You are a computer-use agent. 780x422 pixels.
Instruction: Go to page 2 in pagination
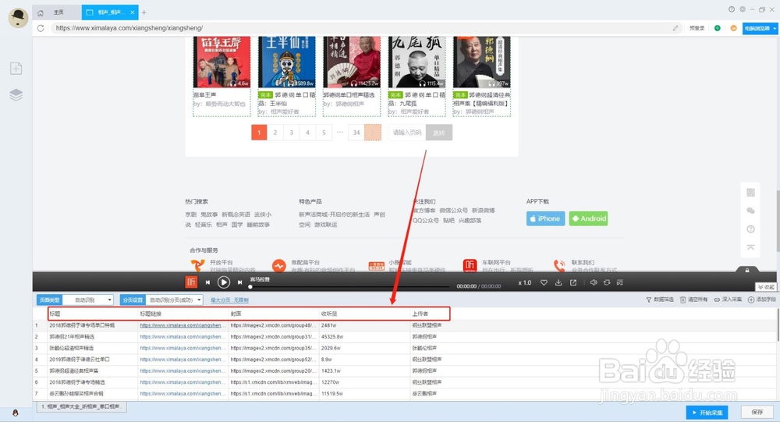[x=275, y=133]
